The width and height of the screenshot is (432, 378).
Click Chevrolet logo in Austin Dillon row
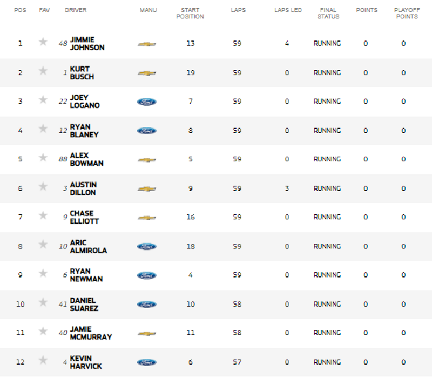pos(146,189)
